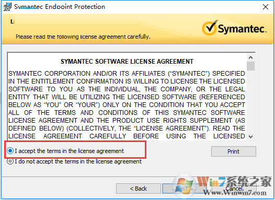Cancel the installation

click(x=234, y=189)
